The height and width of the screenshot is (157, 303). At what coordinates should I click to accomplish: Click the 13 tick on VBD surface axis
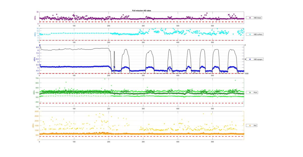(x=37, y=31)
